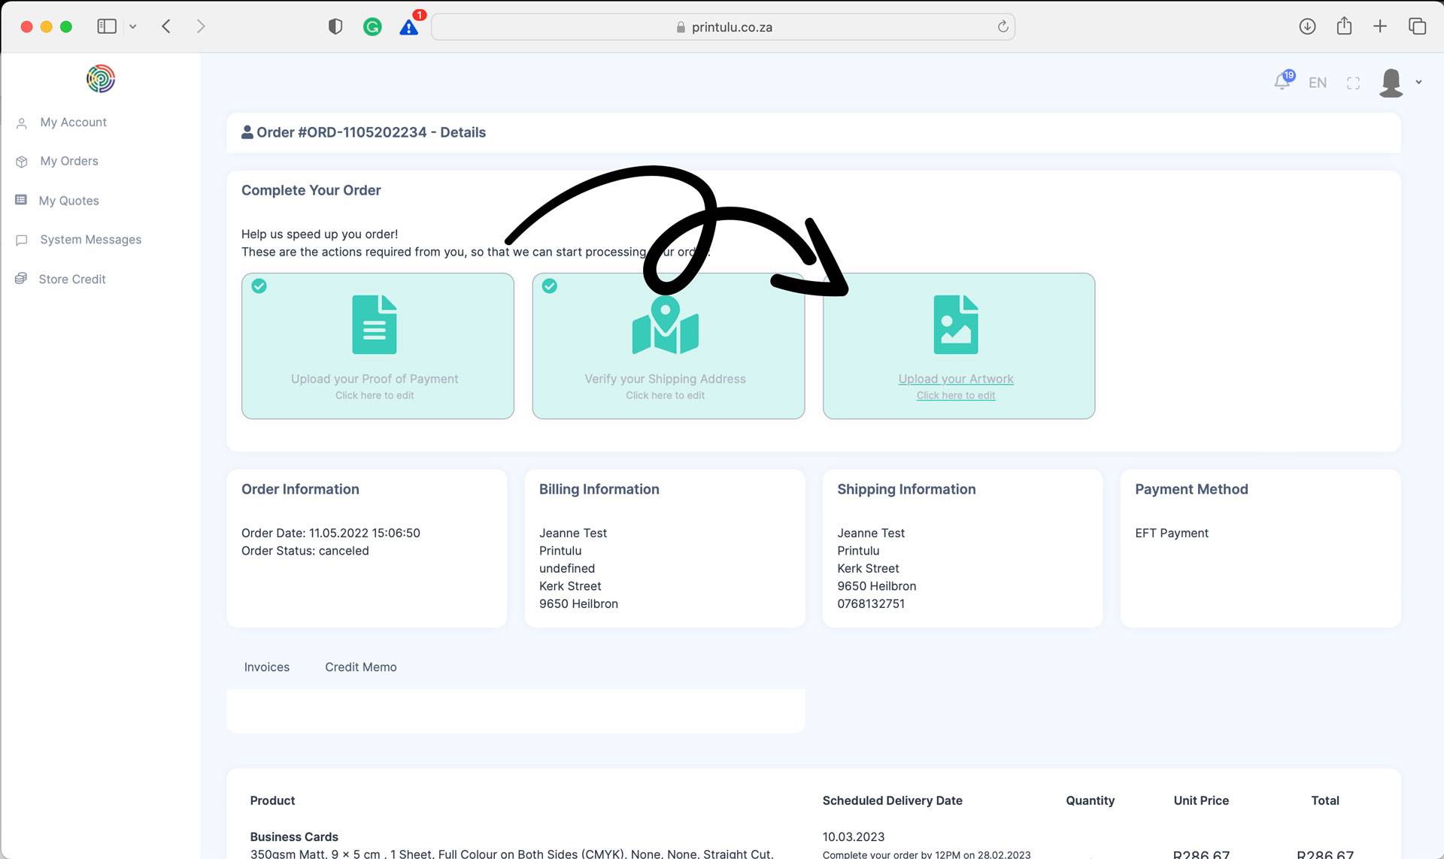Viewport: 1444px width, 859px height.
Task: Click the user profile avatar icon
Action: coord(1392,80)
